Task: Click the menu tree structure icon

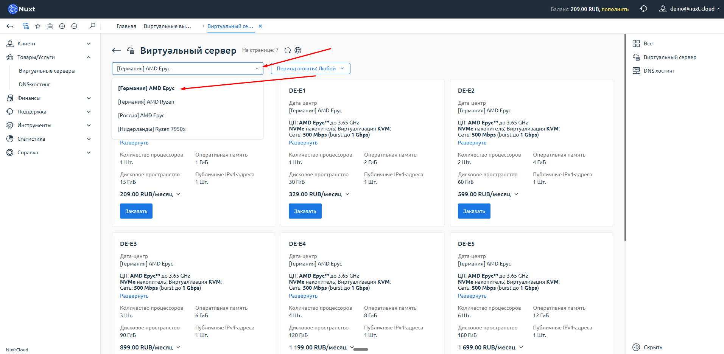Action: [25, 26]
